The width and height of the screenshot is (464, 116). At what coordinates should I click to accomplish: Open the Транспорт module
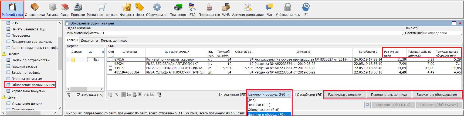click(x=178, y=9)
